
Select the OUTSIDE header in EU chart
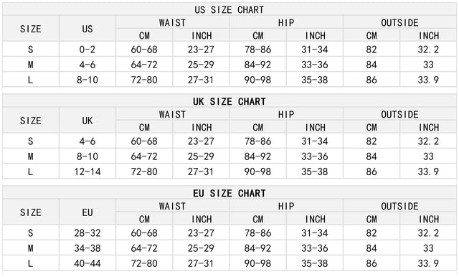click(x=399, y=206)
